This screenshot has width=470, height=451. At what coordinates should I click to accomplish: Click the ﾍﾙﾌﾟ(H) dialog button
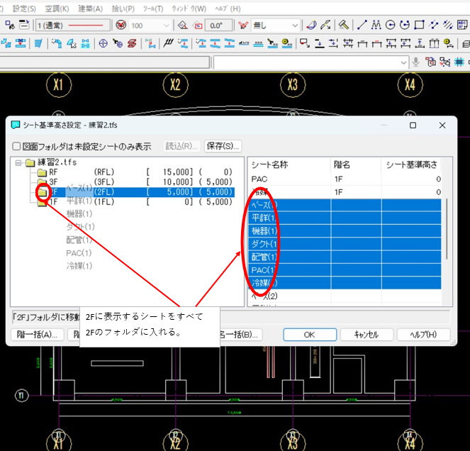pos(423,335)
